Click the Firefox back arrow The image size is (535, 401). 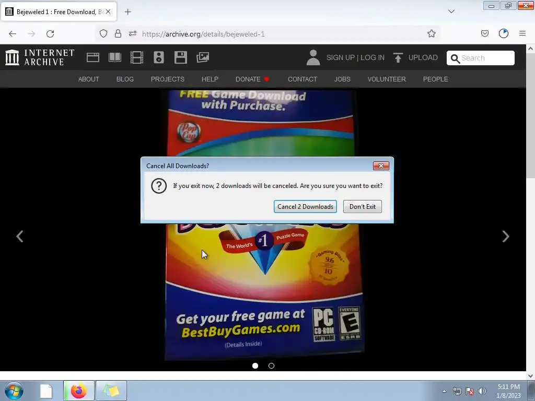[13, 34]
